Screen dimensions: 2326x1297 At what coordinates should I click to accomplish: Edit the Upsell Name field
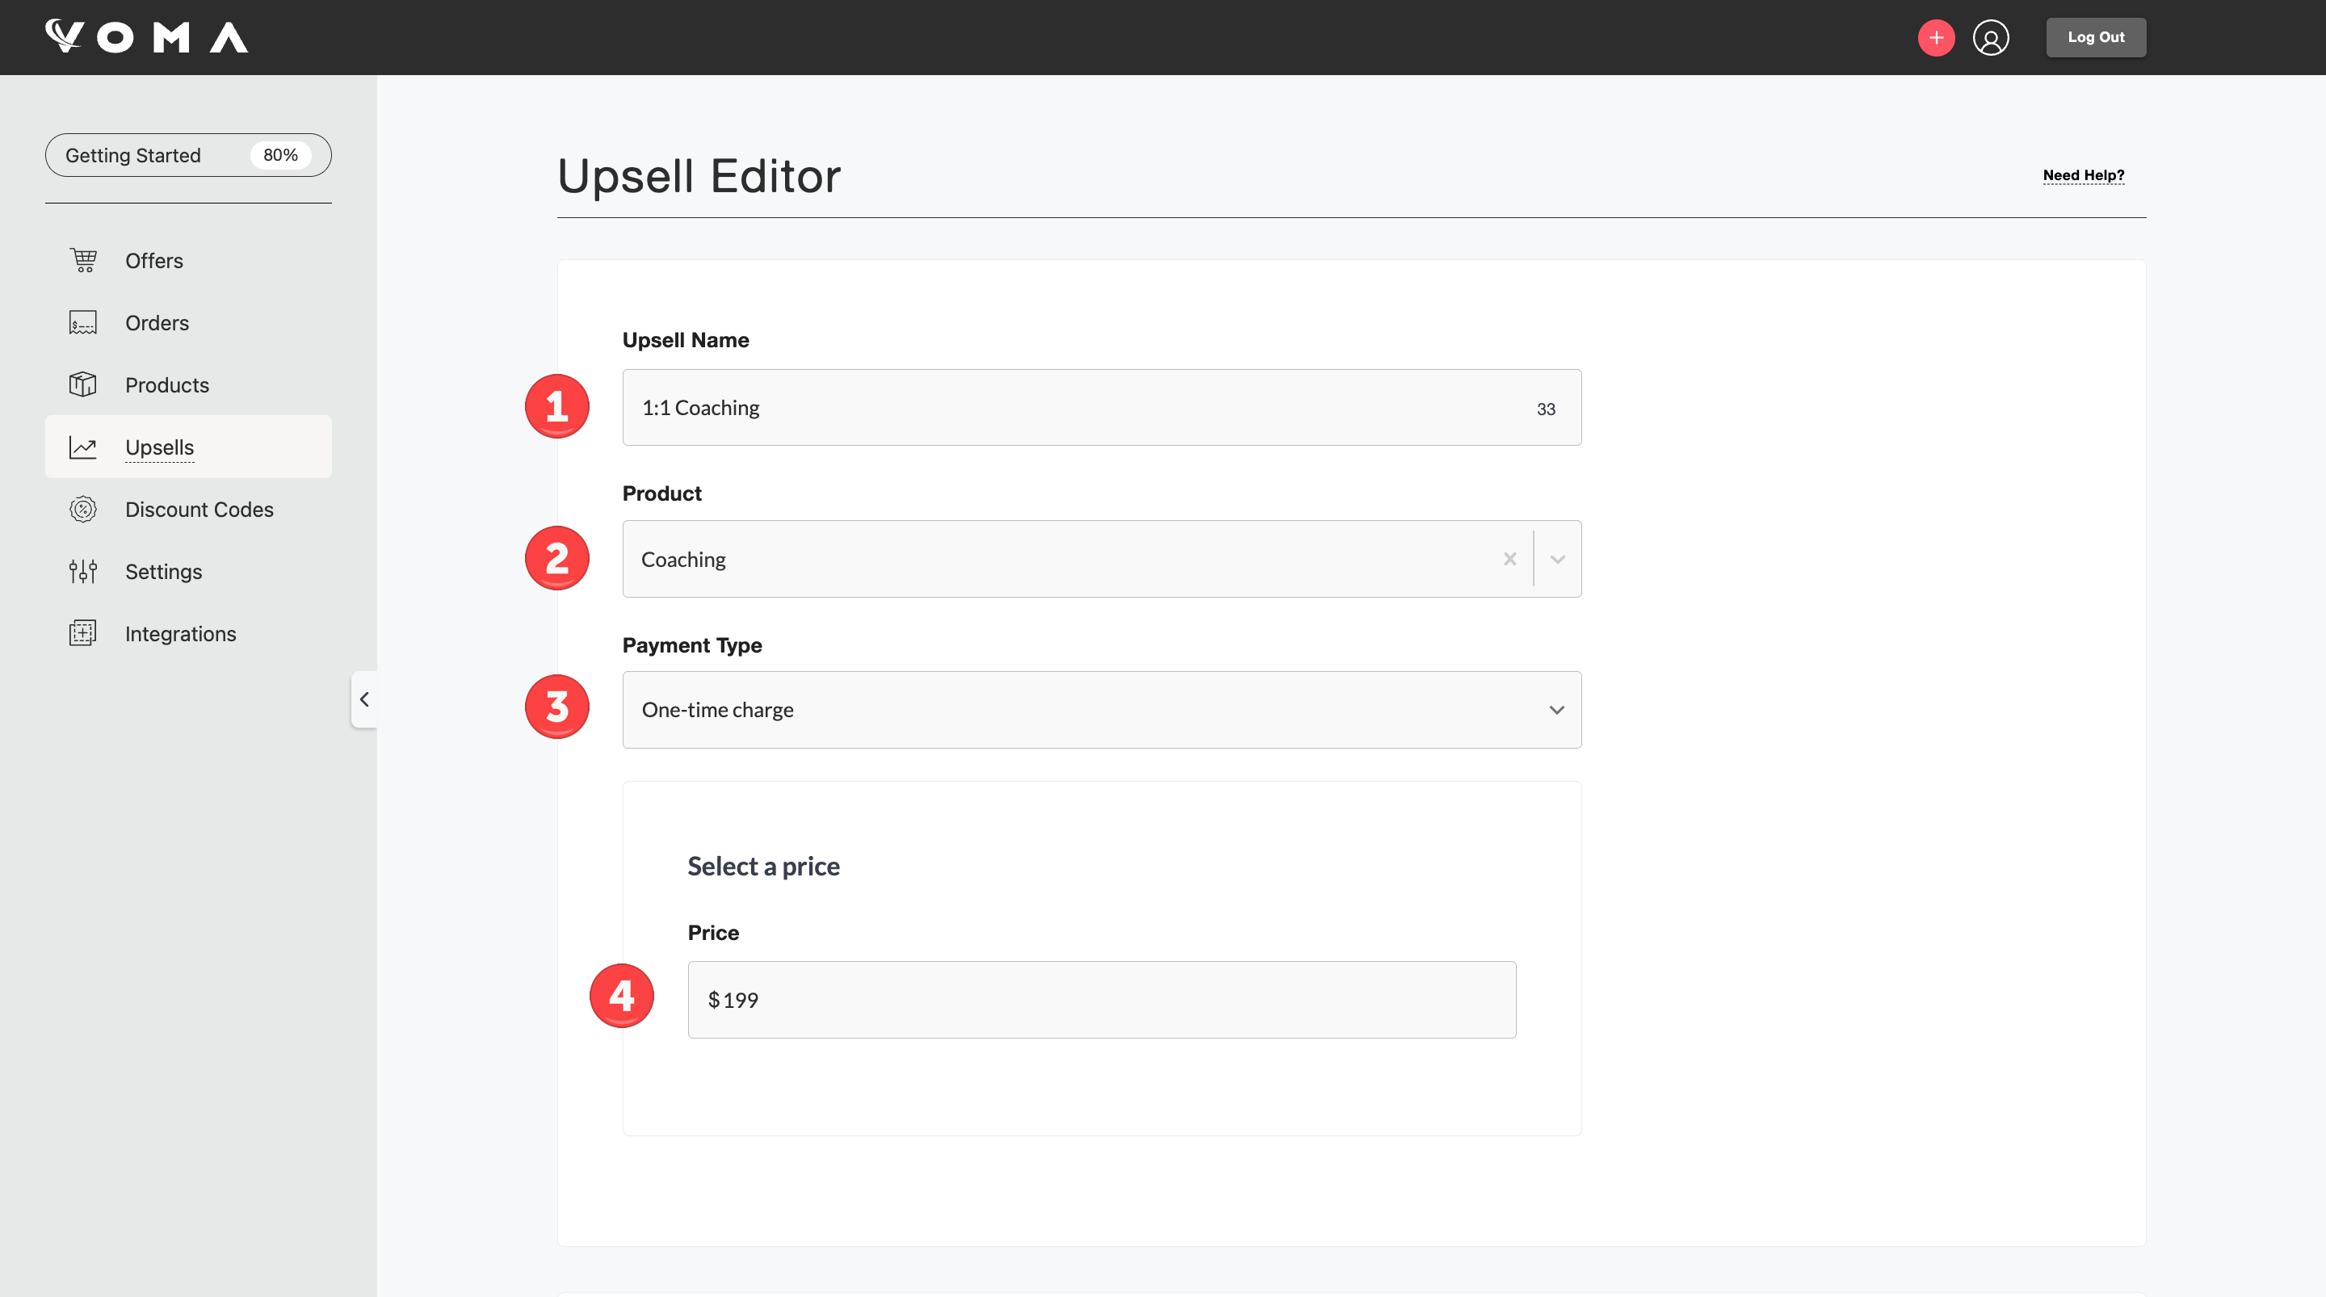(1102, 407)
